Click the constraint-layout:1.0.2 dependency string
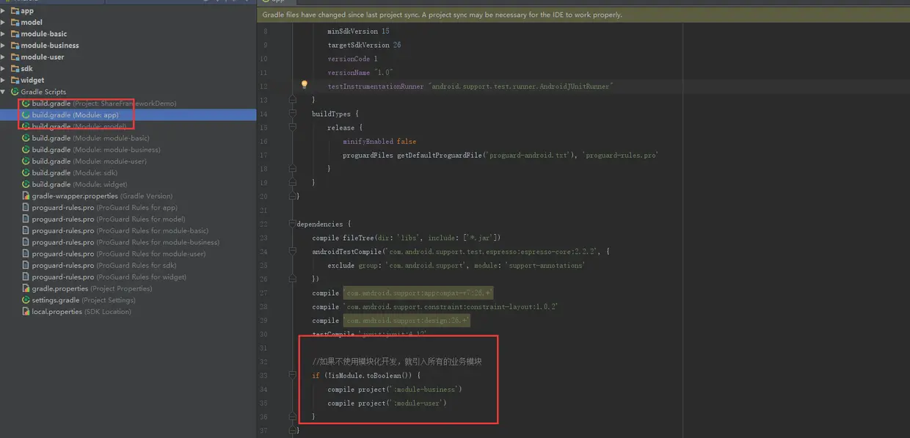910x438 pixels. tap(451, 307)
